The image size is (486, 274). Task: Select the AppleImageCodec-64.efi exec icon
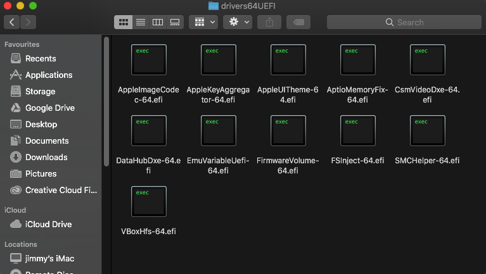149,59
